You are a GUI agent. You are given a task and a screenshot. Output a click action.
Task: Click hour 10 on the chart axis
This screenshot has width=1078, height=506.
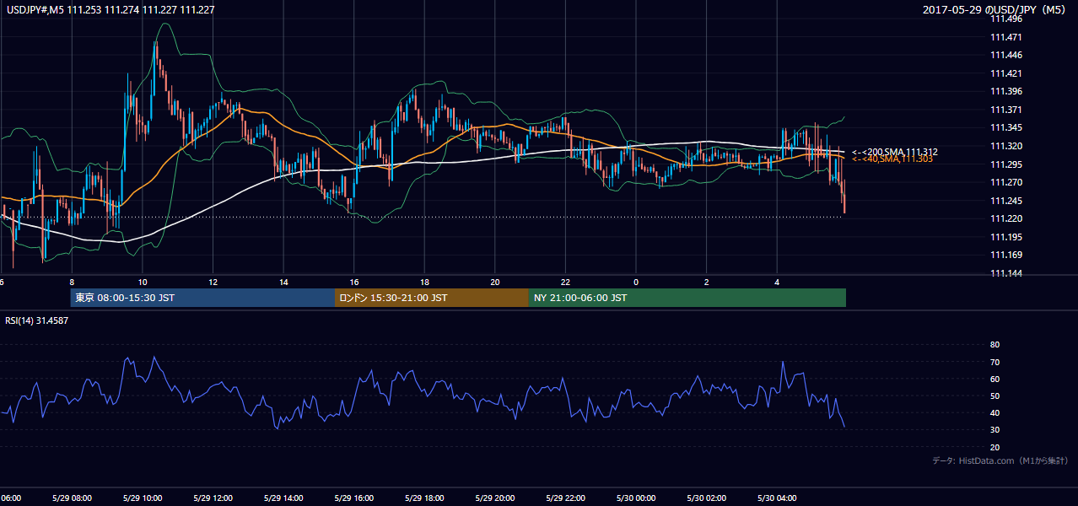[143, 282]
